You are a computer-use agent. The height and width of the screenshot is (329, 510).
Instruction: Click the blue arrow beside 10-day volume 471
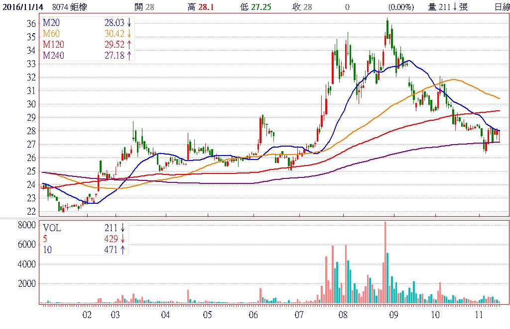point(122,249)
